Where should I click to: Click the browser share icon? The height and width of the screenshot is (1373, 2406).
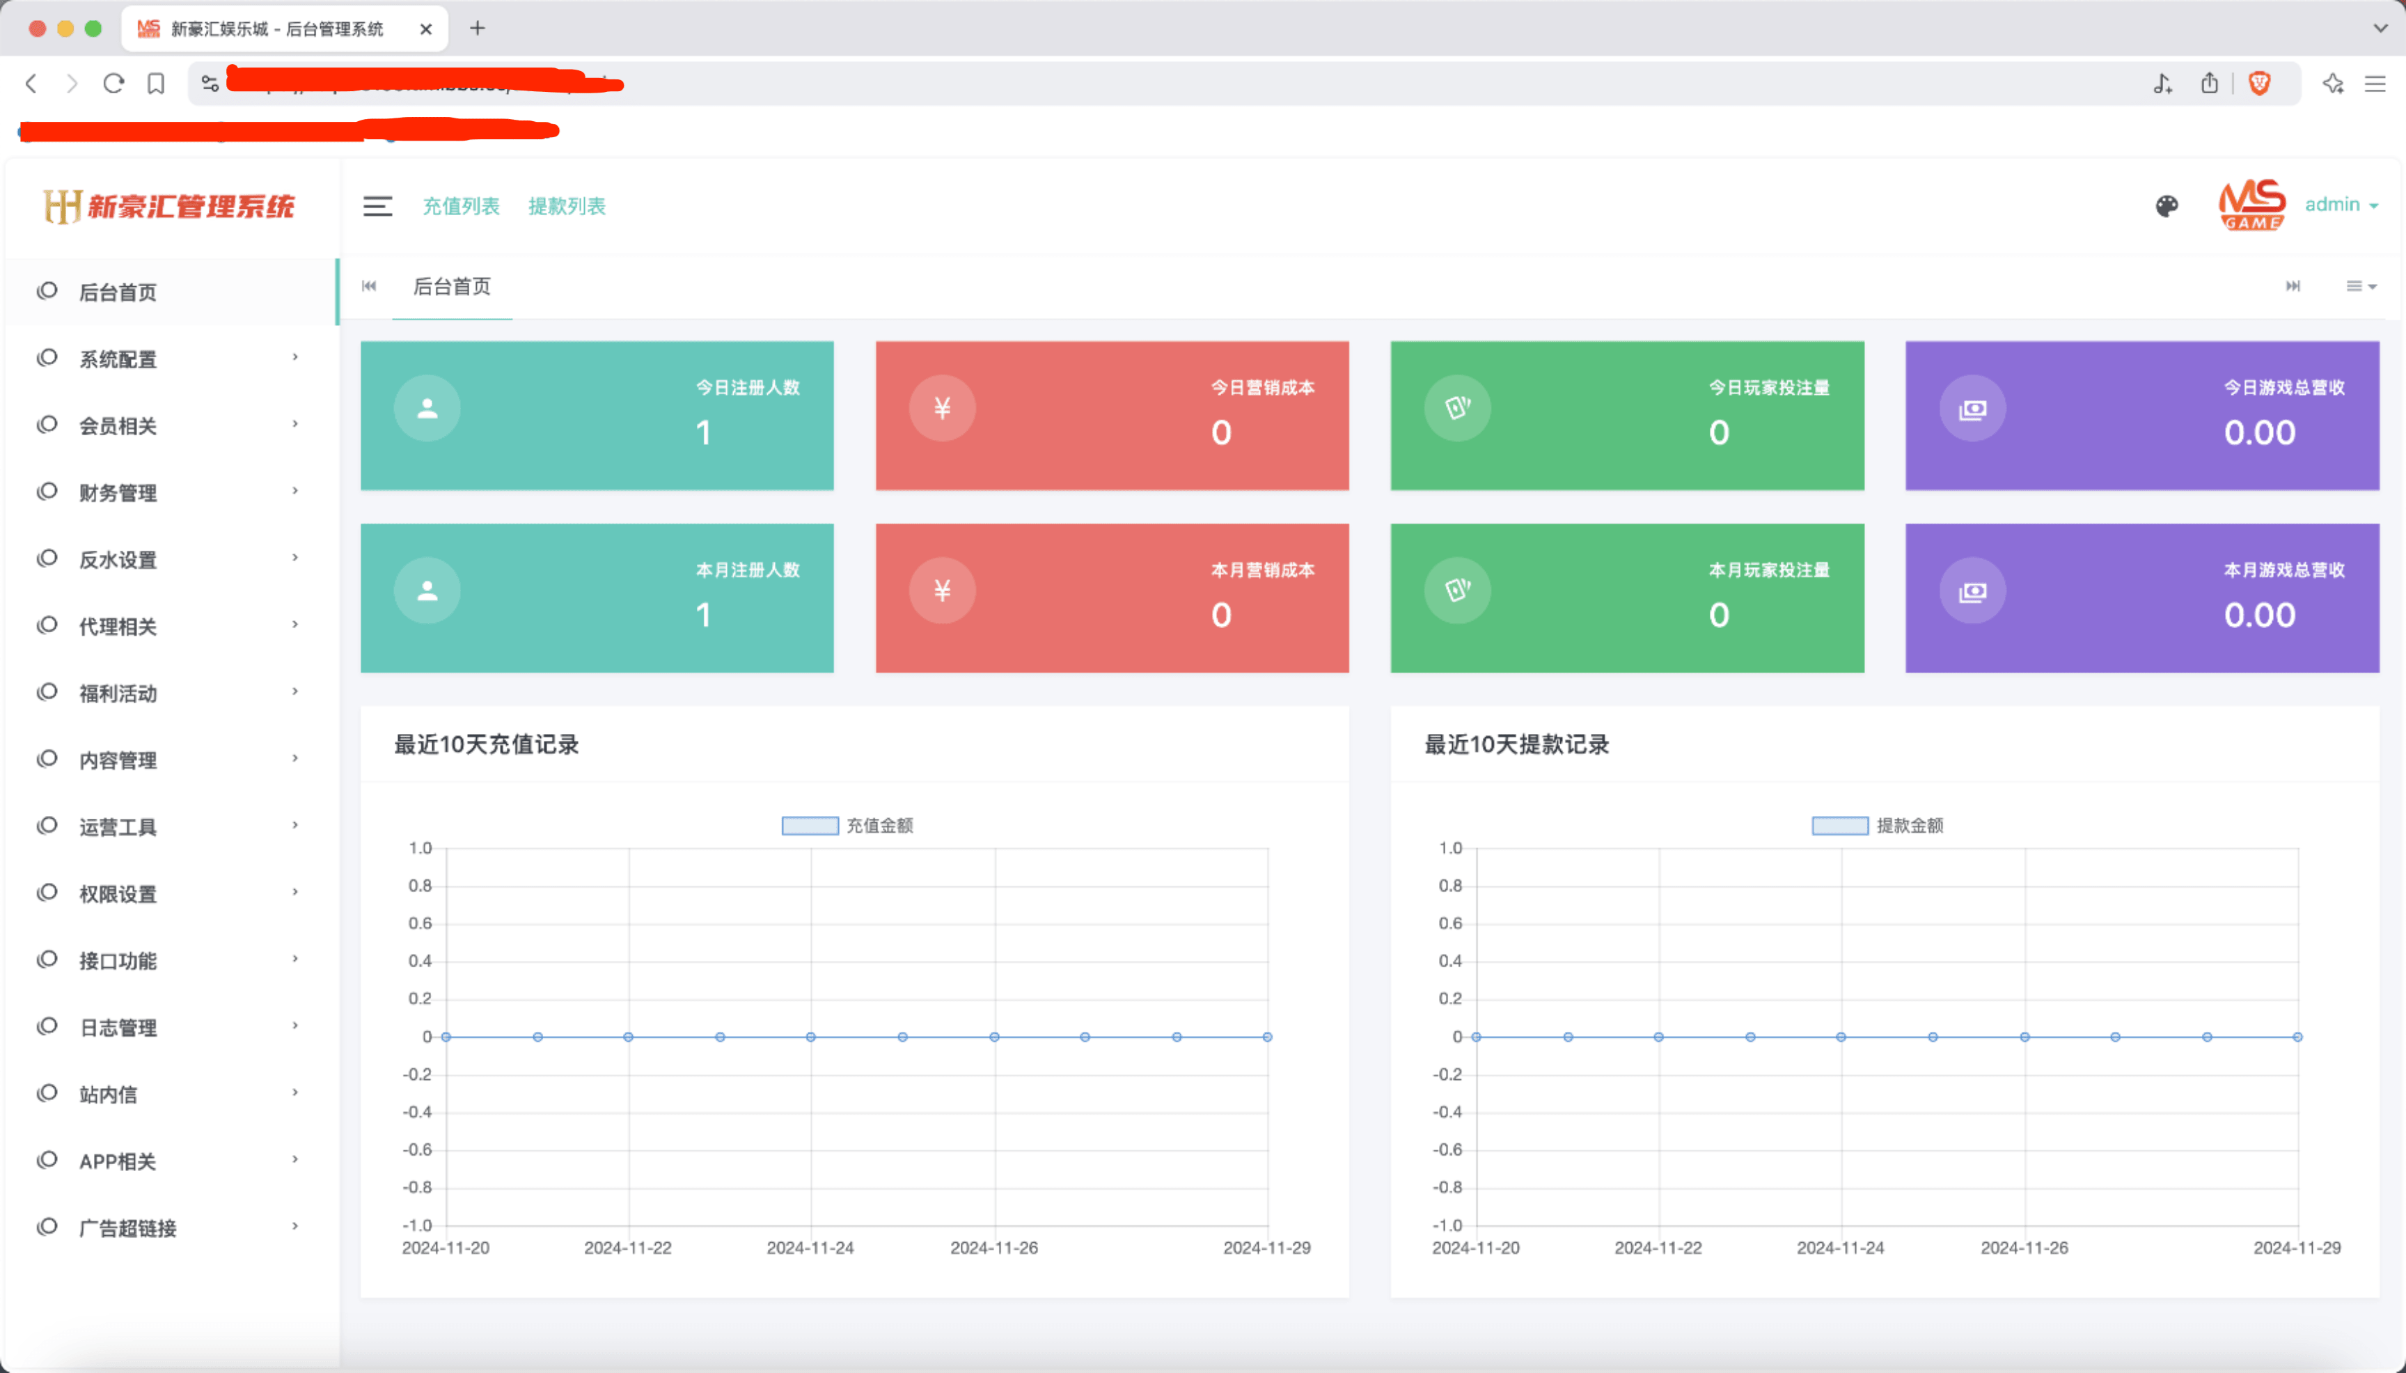point(2209,84)
